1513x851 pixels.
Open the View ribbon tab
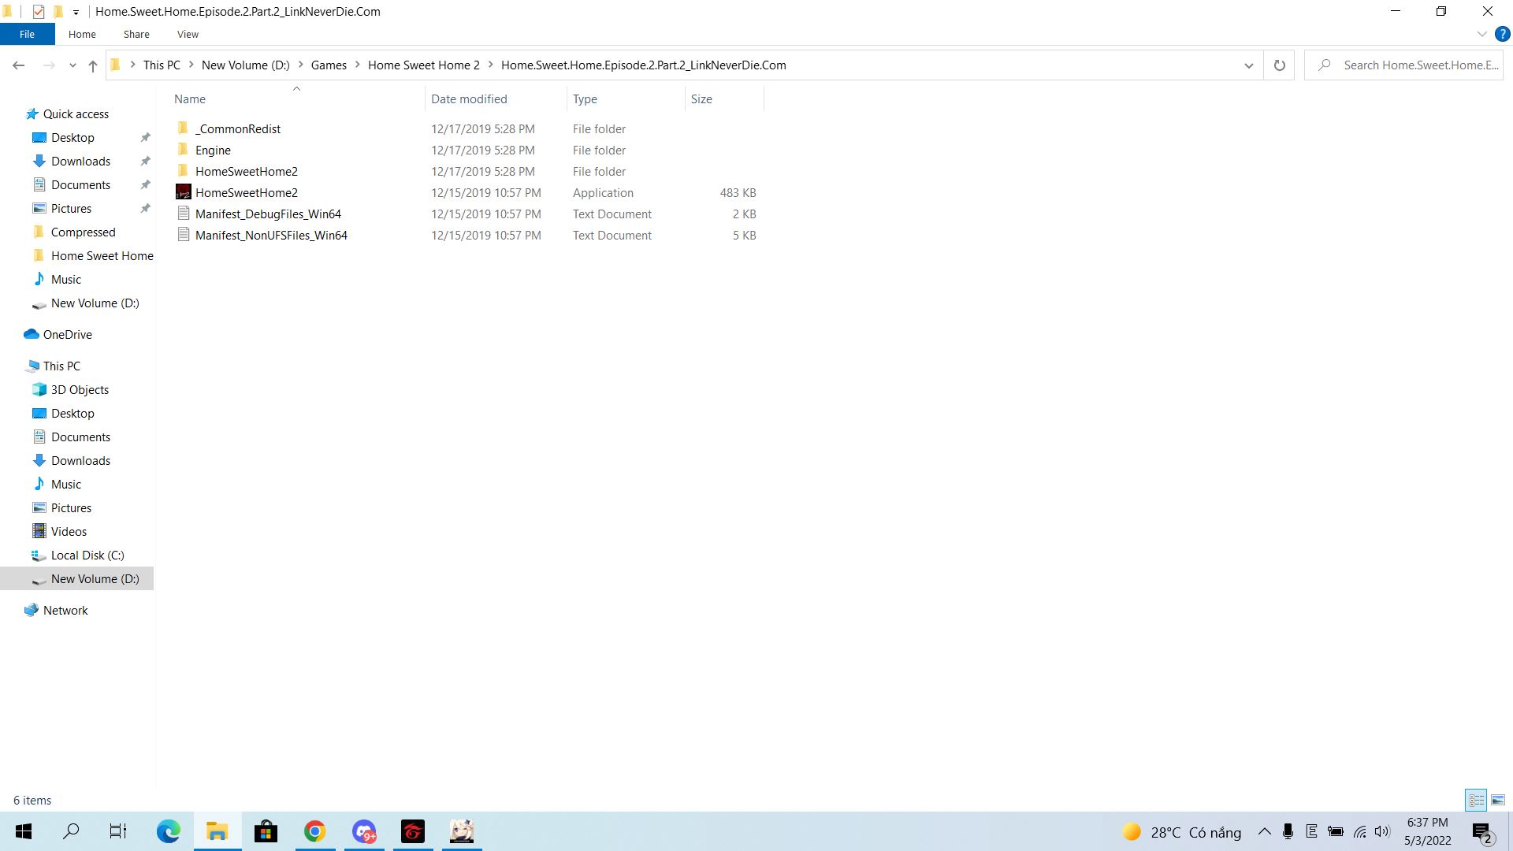coord(188,34)
